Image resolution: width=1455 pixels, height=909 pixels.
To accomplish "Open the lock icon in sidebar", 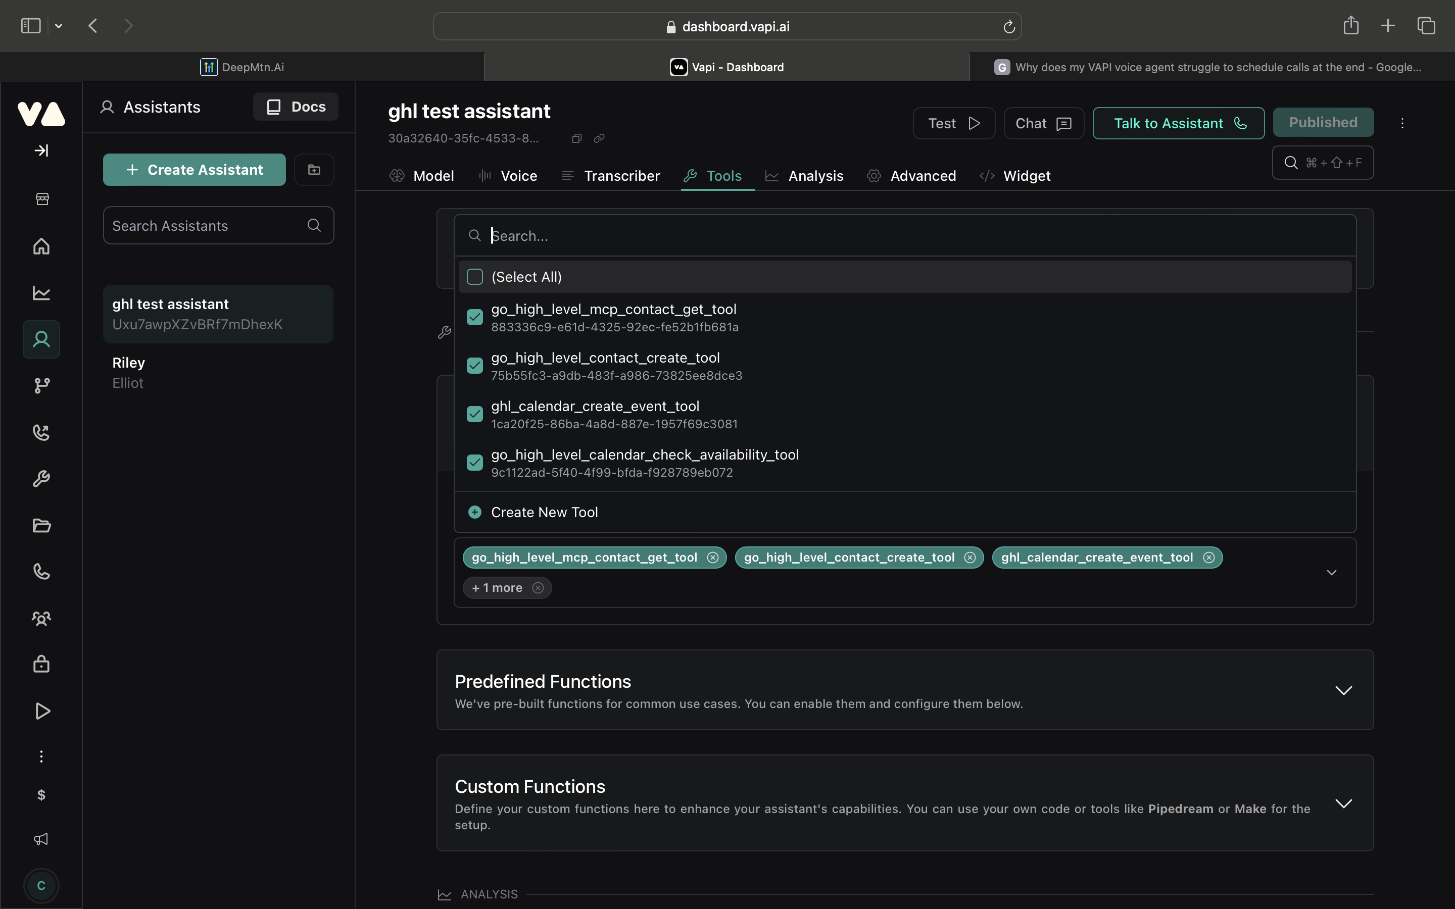I will coord(41,664).
